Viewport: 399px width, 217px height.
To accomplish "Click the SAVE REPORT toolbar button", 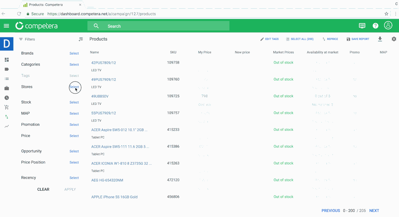I will (x=358, y=39).
